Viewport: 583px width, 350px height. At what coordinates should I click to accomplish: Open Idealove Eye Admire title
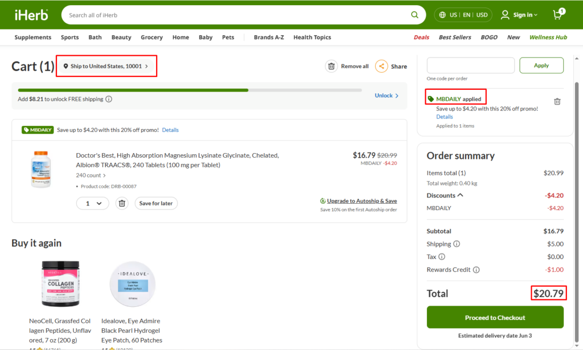point(132,330)
